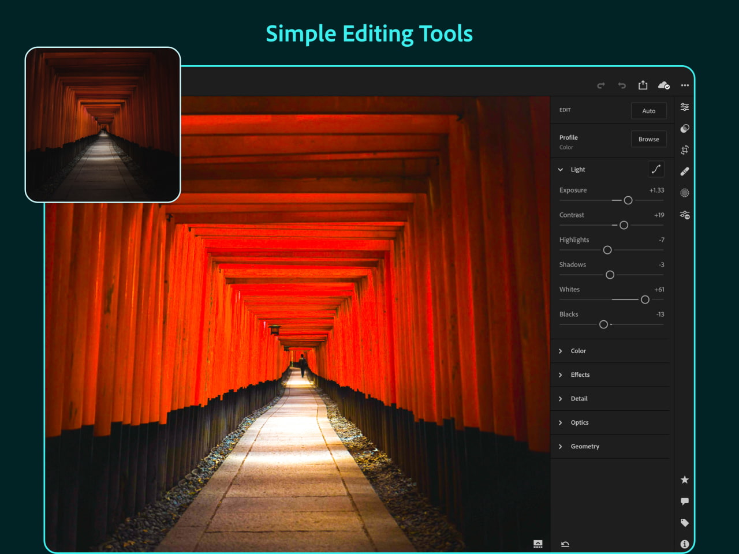Open the three-dot more options menu

coord(685,85)
